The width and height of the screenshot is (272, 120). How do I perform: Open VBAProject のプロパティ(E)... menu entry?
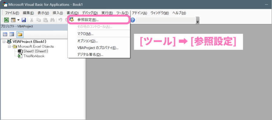point(98,48)
